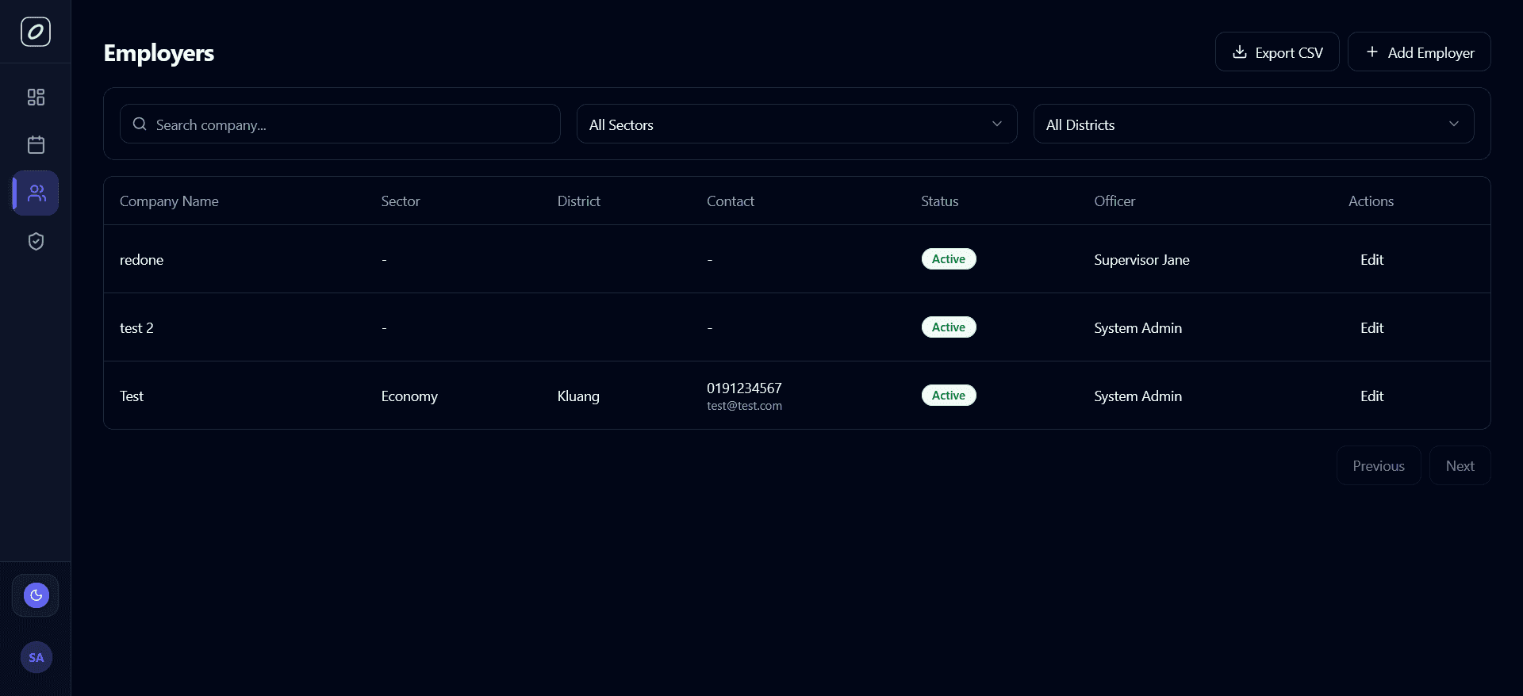Edit the test 2 employer row
Image resolution: width=1523 pixels, height=696 pixels.
tap(1371, 328)
